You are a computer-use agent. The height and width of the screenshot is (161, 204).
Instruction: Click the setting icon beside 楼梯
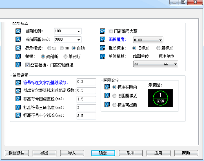(x=18, y=57)
